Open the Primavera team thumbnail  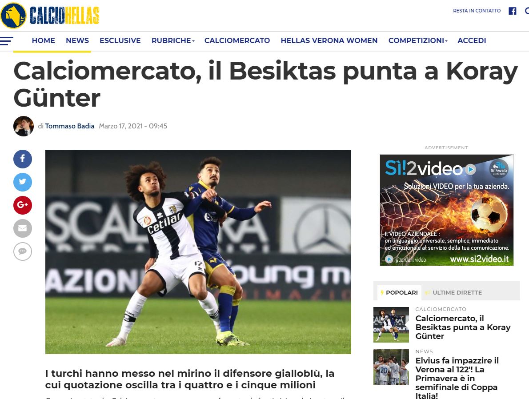391,367
